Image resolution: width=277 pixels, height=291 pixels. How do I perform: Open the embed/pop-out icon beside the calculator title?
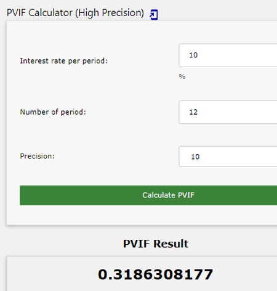pyautogui.click(x=154, y=15)
